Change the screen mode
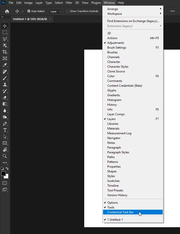 click(x=5, y=190)
